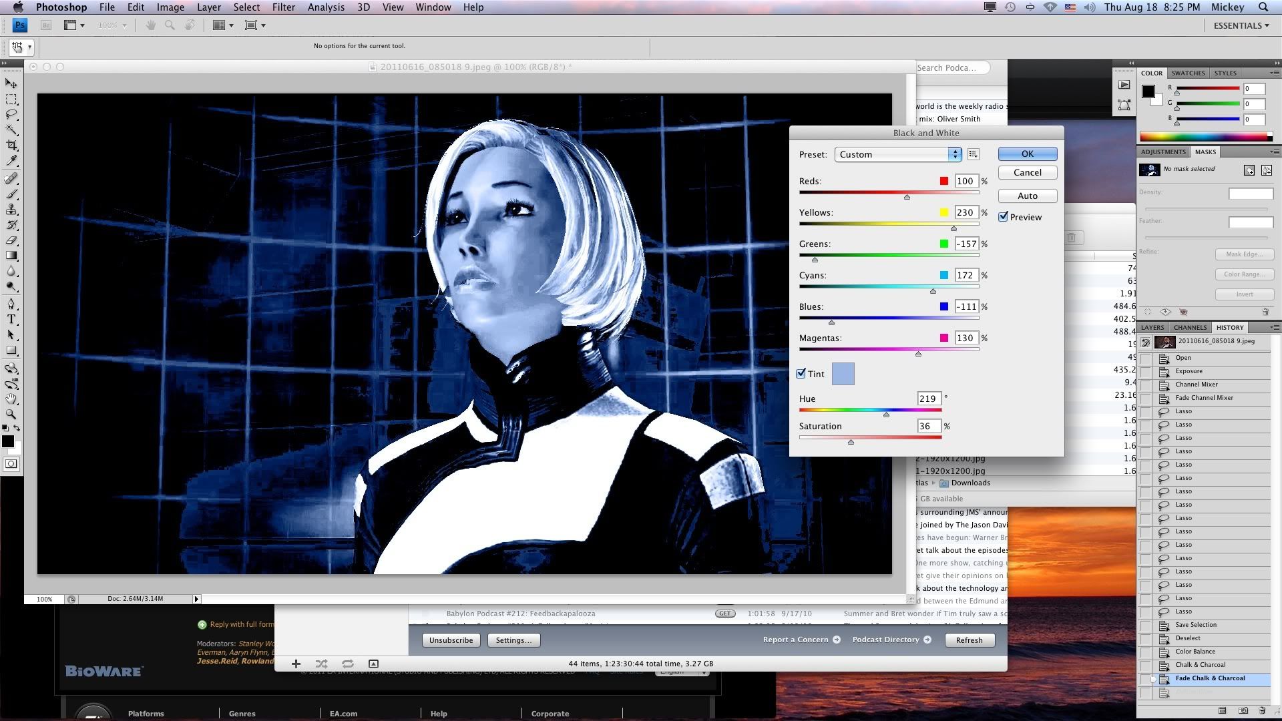Viewport: 1282px width, 721px height.
Task: Click the Ps application icon
Action: point(20,25)
